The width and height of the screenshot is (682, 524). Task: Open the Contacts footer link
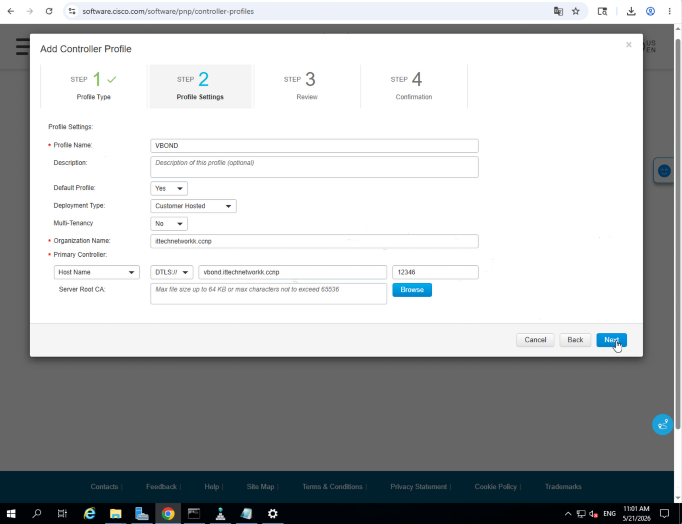click(104, 487)
